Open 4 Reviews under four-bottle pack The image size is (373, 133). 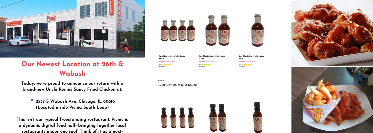[x=162, y=66]
